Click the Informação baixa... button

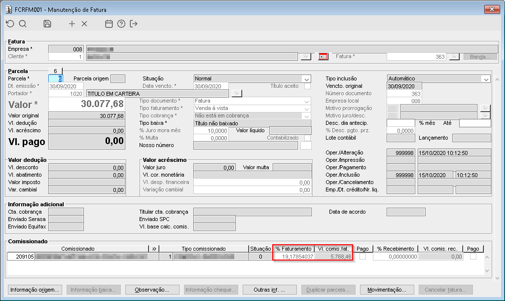click(93, 290)
